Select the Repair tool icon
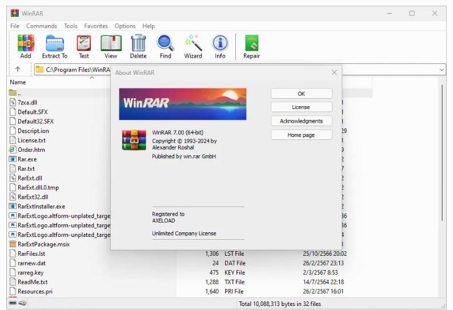The height and width of the screenshot is (310, 453). click(x=251, y=43)
